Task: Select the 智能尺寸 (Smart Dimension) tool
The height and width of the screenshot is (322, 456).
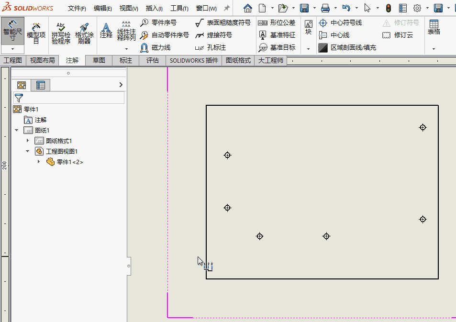Action: point(12,30)
